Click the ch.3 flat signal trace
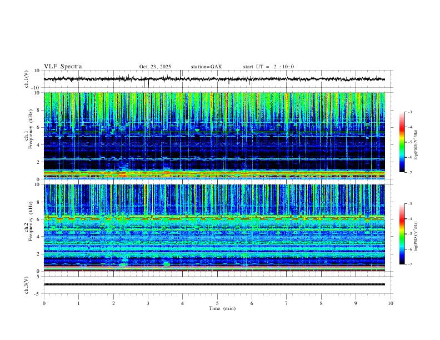Image resolution: width=440 pixels, height=340 pixels. (x=214, y=284)
